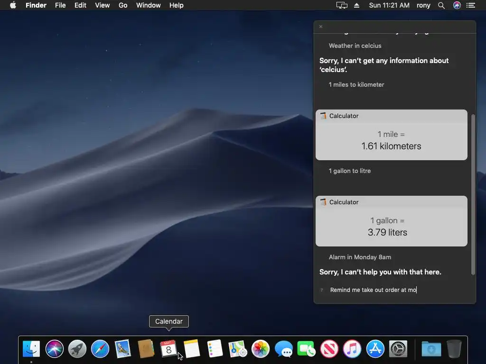Image resolution: width=486 pixels, height=364 pixels.
Task: Open Calculator card for 1.61 kilometers
Action: [392, 135]
